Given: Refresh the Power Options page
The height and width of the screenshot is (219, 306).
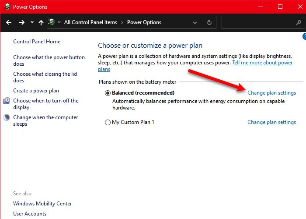Looking at the screenshot, I should pyautogui.click(x=209, y=22).
